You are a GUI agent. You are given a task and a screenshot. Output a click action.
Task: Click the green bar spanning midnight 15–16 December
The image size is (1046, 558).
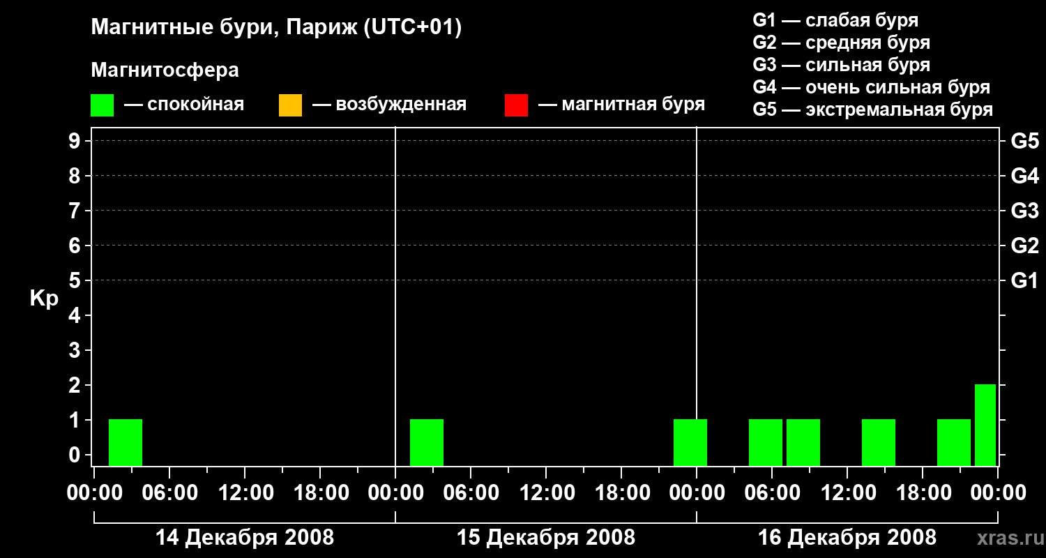pos(690,442)
